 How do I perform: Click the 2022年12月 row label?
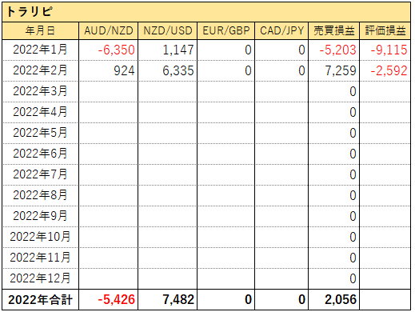40,278
